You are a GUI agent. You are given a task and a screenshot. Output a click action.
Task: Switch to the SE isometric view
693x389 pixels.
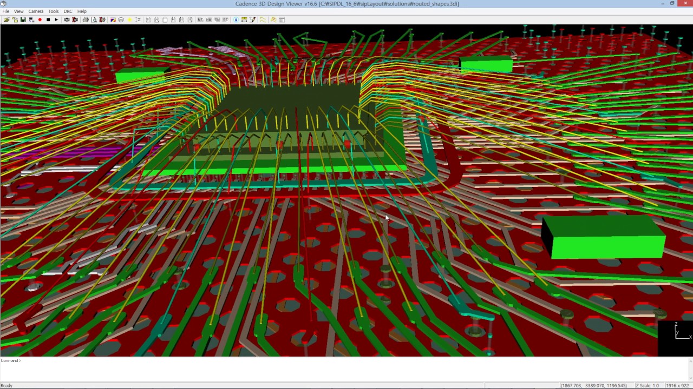(225, 19)
